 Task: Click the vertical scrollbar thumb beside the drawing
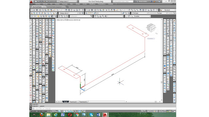(x=162, y=82)
